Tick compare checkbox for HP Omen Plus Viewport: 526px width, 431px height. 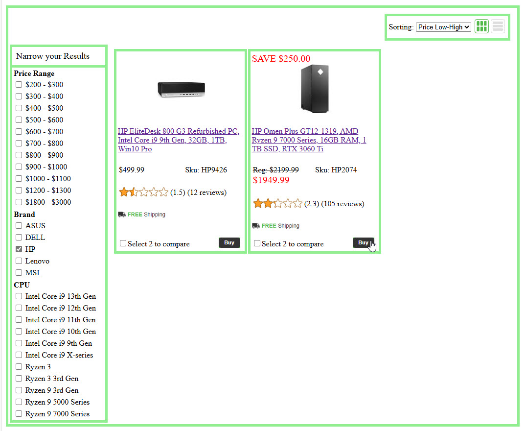coord(257,243)
